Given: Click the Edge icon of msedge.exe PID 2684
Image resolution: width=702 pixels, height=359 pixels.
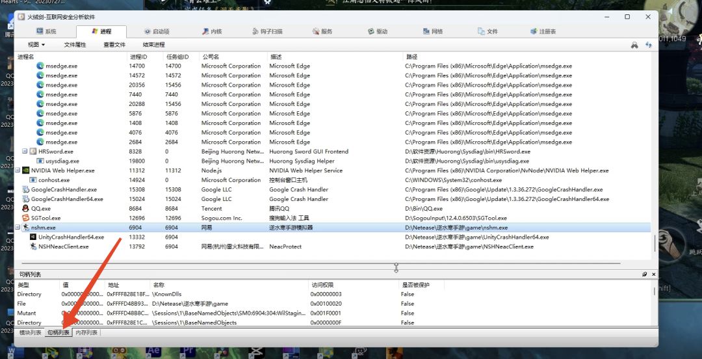Looking at the screenshot, I should [x=40, y=142].
